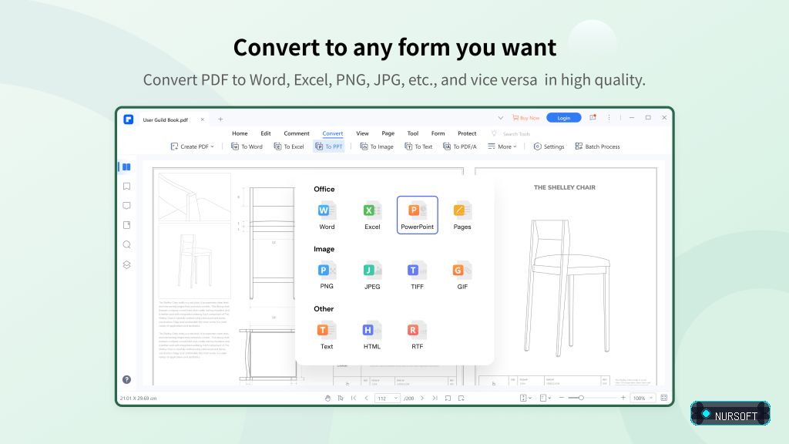
Task: Open the Comment tab
Action: [297, 133]
